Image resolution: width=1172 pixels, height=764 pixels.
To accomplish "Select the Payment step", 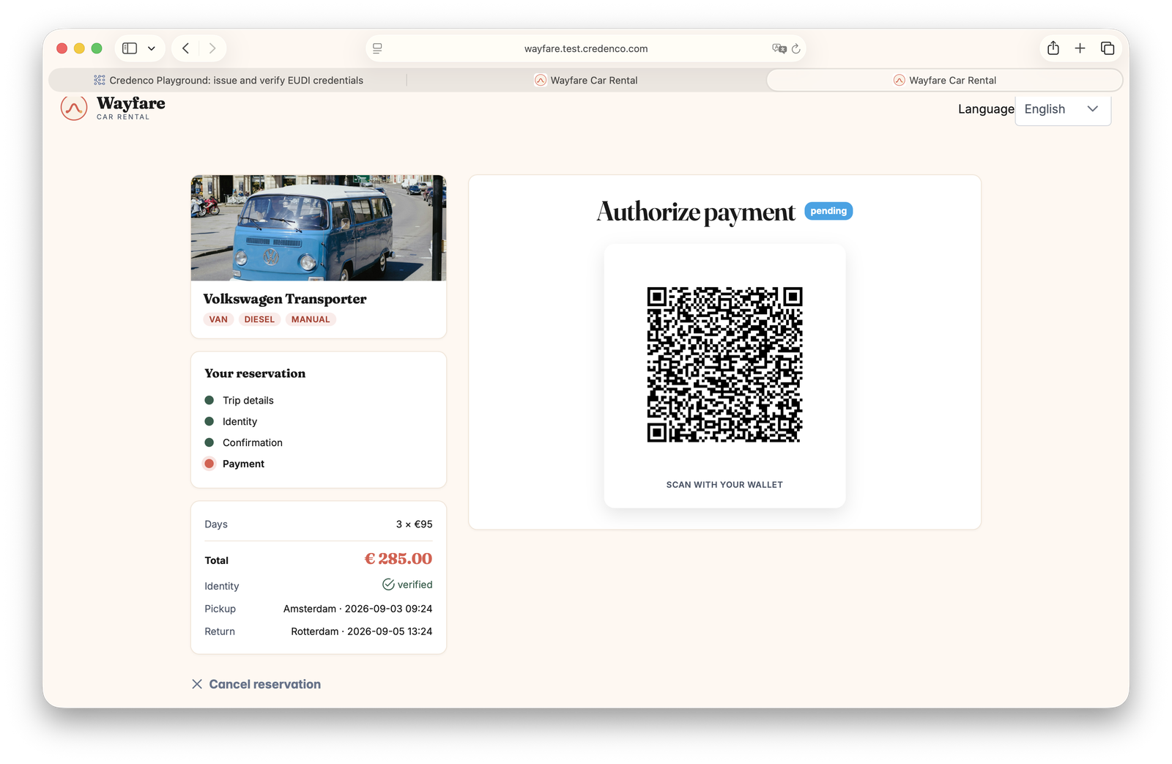I will (x=234, y=464).
